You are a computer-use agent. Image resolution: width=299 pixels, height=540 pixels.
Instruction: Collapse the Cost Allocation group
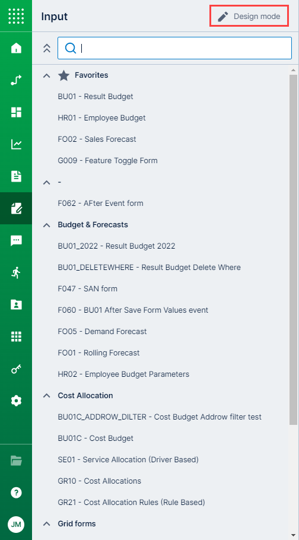[46, 396]
